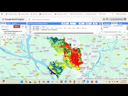Switch to the Docs tab
128x96 pixels.
click(x=9, y=23)
